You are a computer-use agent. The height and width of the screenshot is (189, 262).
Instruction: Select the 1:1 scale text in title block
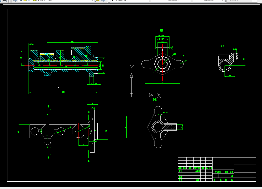tap(232, 176)
